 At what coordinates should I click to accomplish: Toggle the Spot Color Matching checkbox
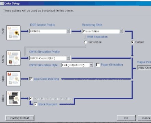pos(31,79)
